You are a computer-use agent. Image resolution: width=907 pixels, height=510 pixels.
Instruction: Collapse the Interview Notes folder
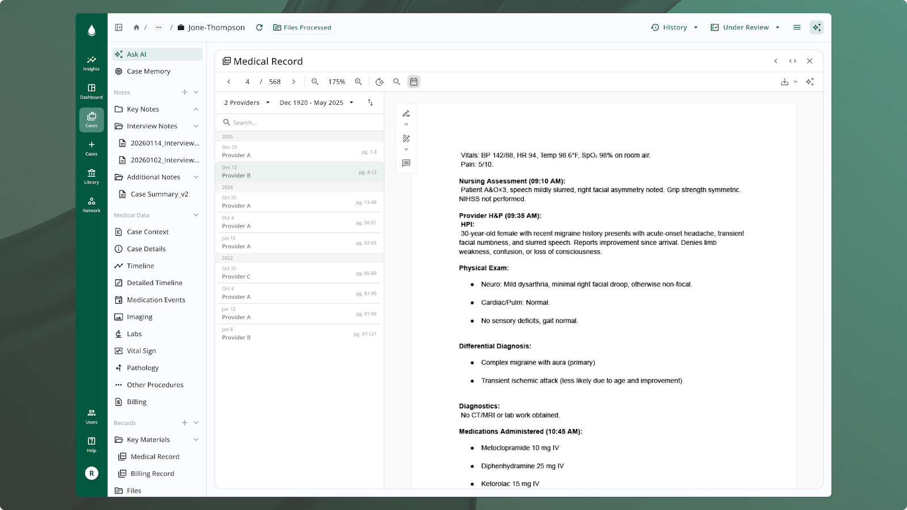click(x=196, y=126)
